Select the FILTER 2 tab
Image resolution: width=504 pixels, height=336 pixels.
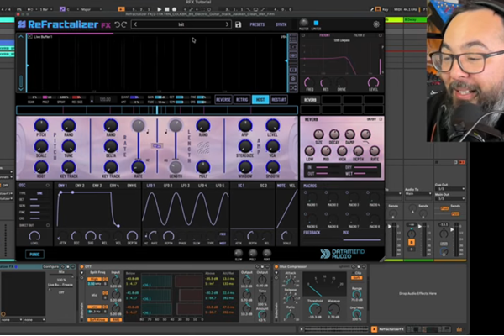(359, 35)
